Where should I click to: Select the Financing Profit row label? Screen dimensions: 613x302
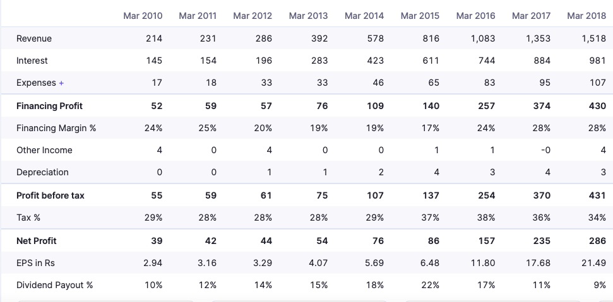tap(49, 106)
